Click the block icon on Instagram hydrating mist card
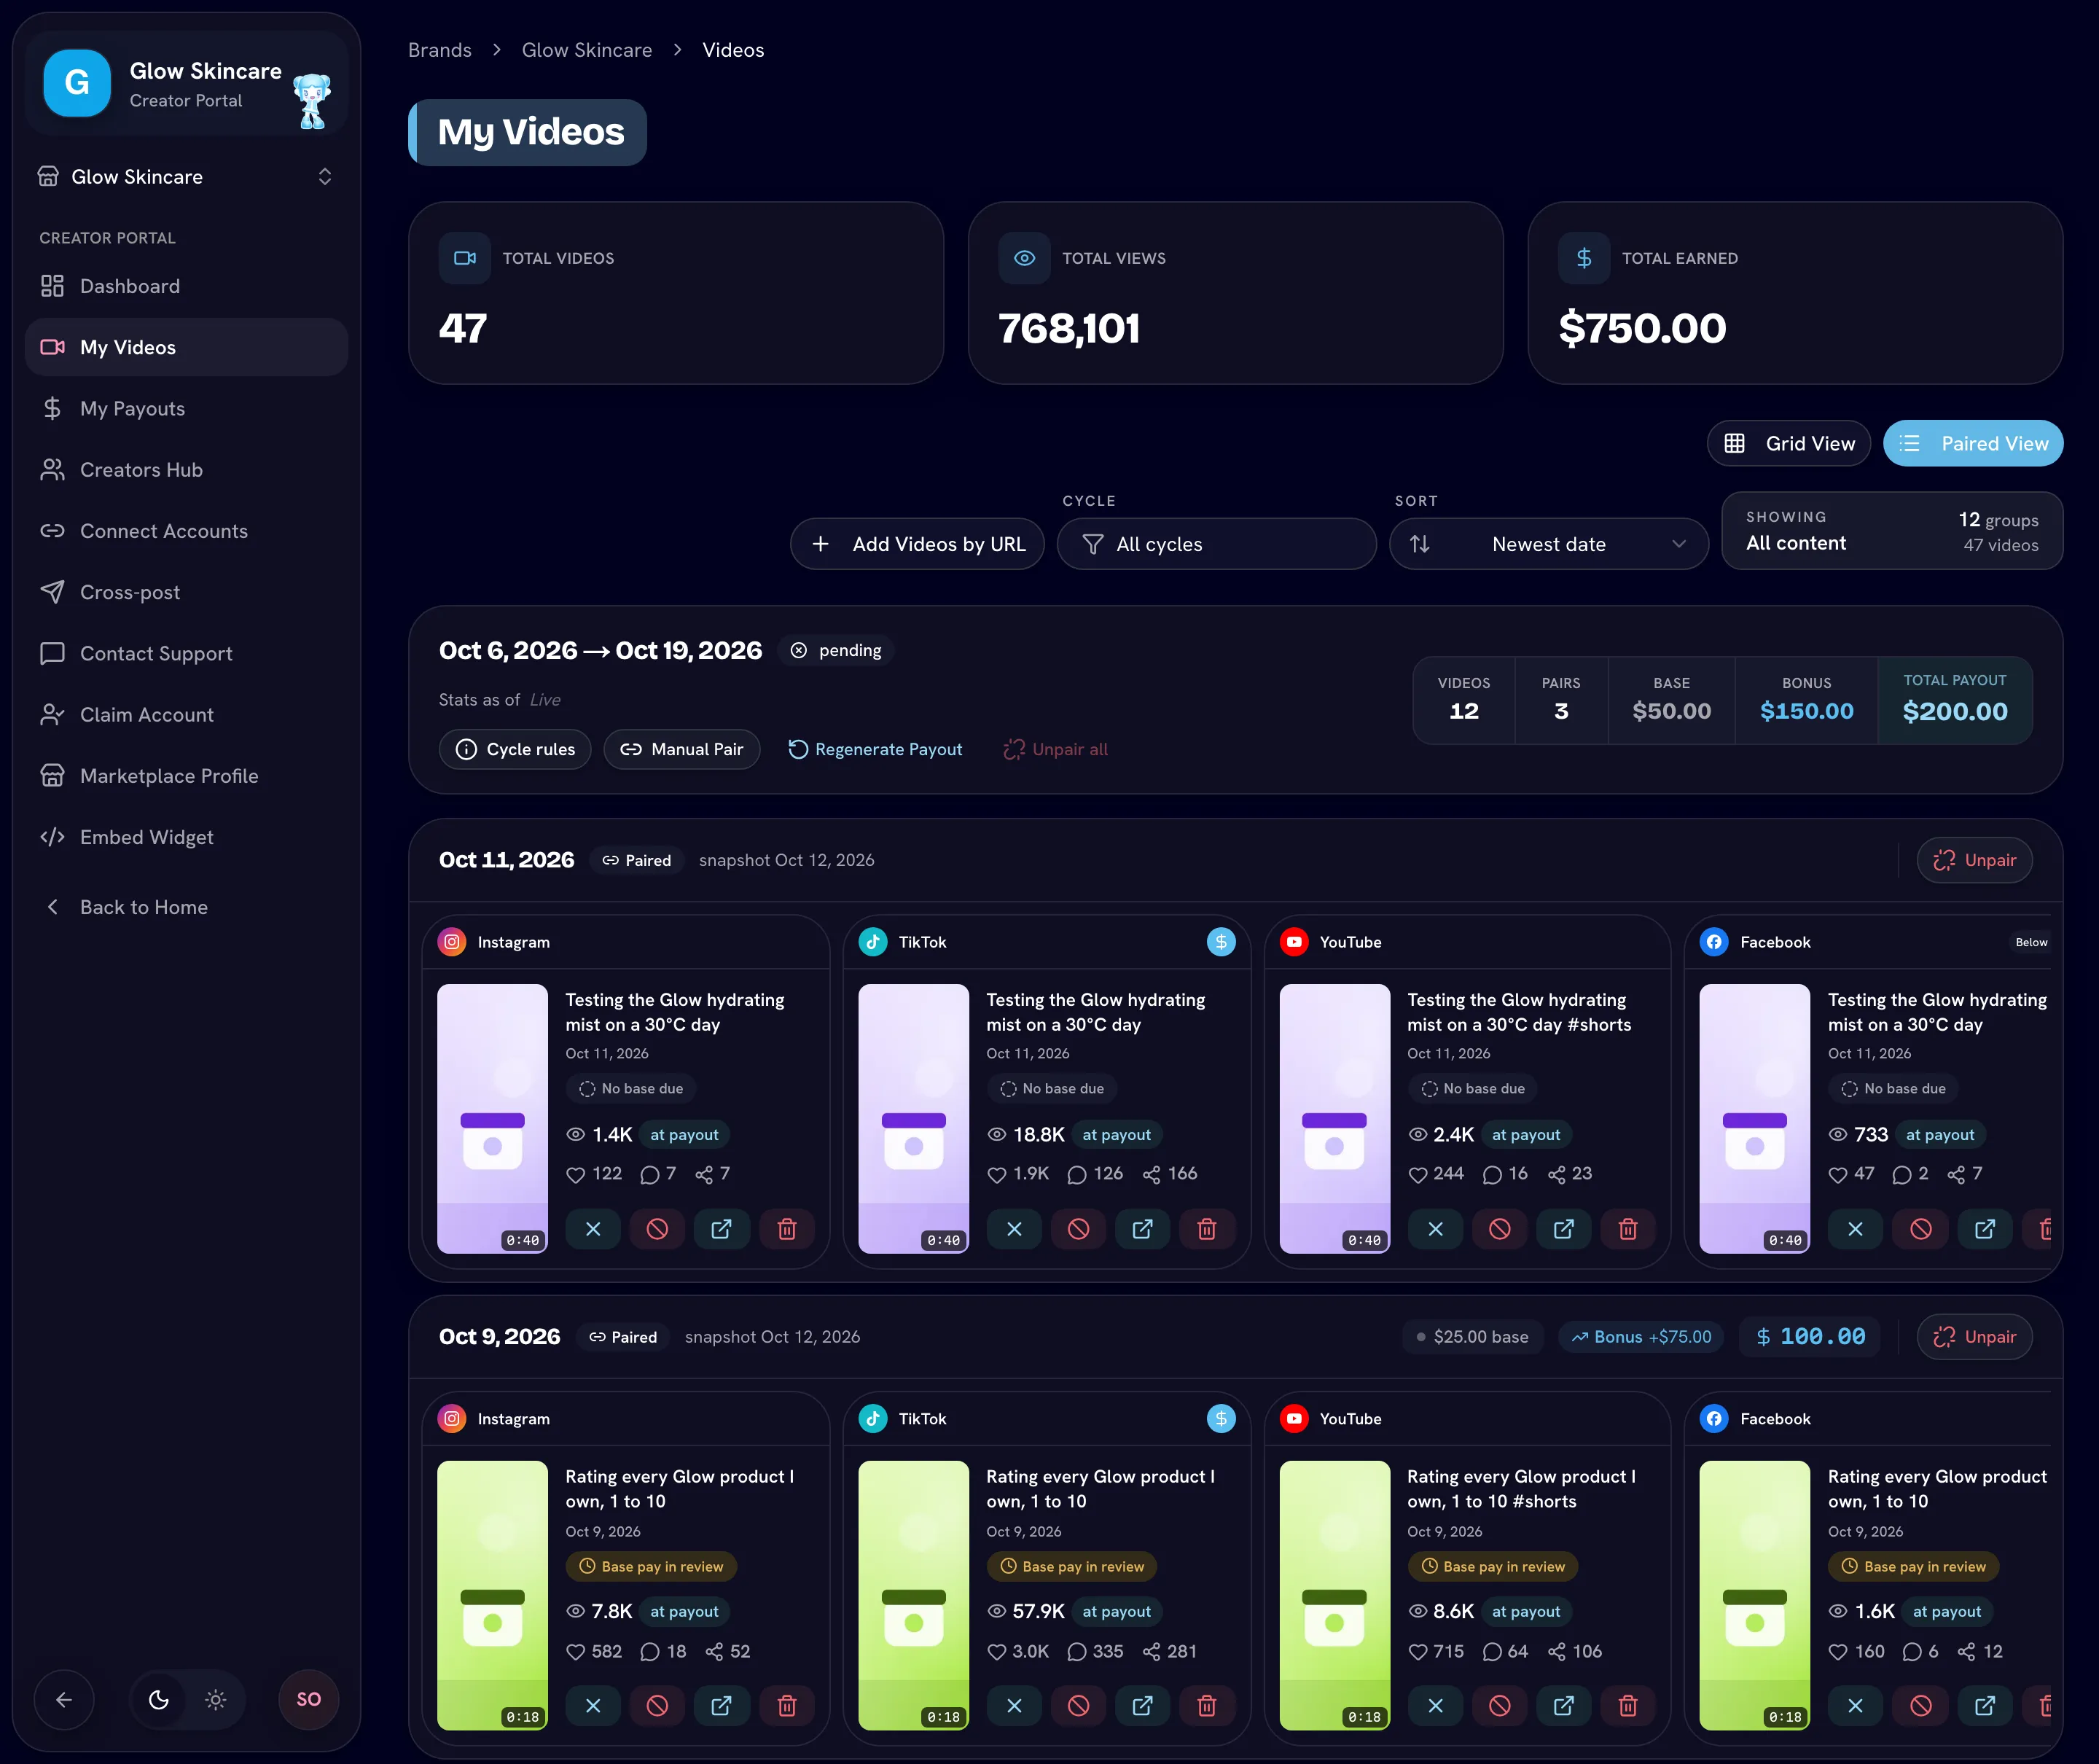Viewport: 2099px width, 1764px height. (657, 1229)
